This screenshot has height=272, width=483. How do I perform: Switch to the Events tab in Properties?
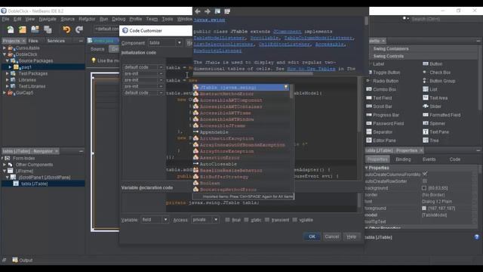(x=429, y=159)
